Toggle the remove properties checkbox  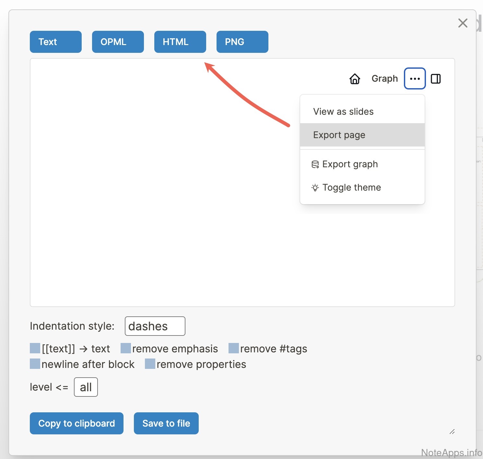[x=150, y=364]
